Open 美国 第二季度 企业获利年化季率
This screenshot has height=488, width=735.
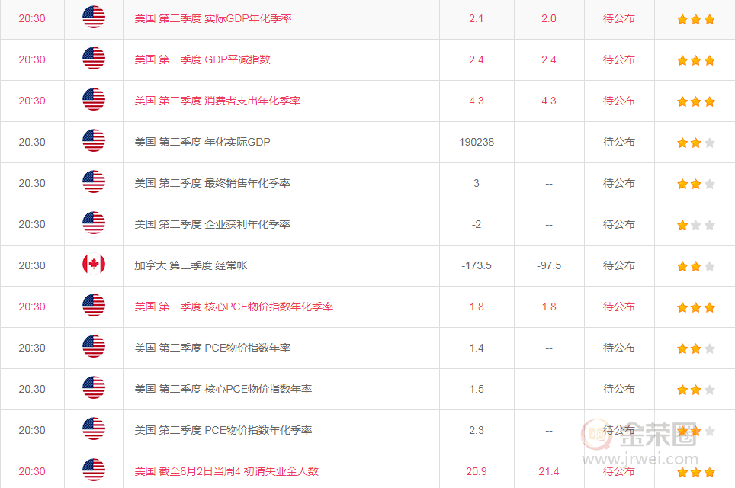(x=212, y=224)
